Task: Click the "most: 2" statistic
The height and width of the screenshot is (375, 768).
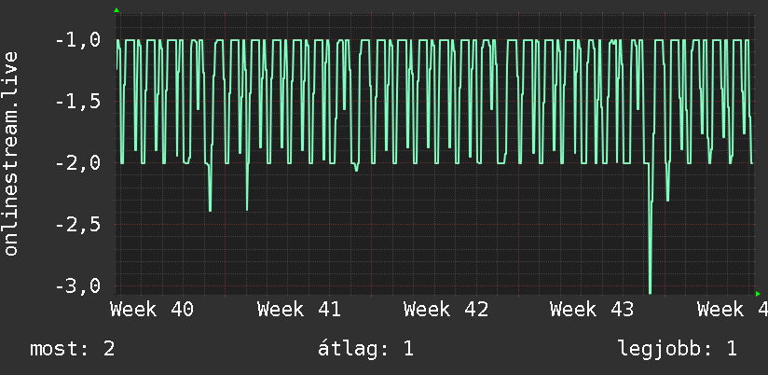Action: coord(73,349)
